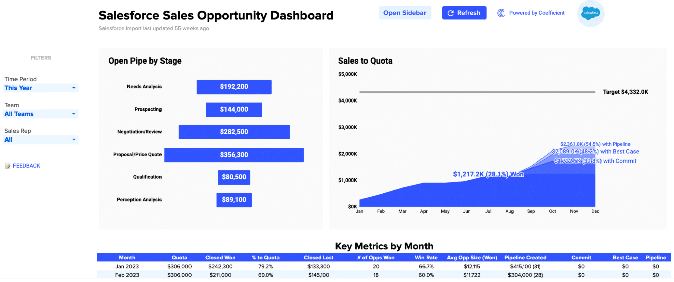The width and height of the screenshot is (674, 282).
Task: Click the Refresh button
Action: 464,13
